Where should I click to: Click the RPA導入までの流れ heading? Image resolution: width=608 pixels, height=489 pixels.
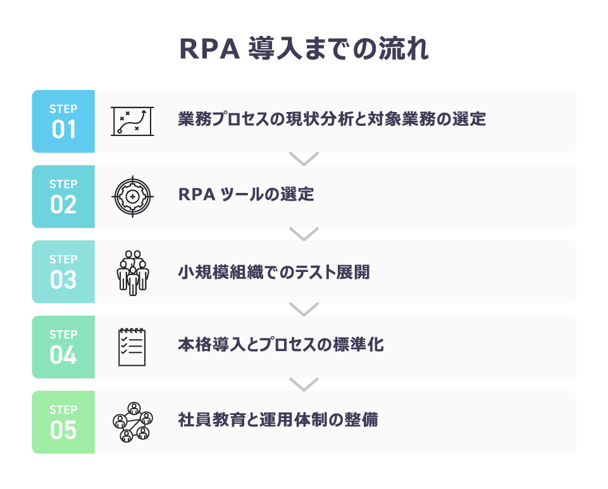click(x=304, y=49)
